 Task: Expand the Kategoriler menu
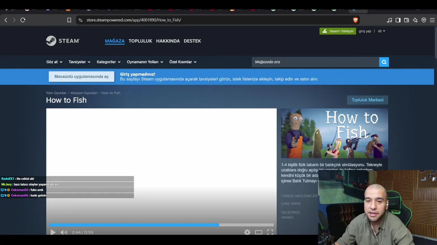coord(109,62)
